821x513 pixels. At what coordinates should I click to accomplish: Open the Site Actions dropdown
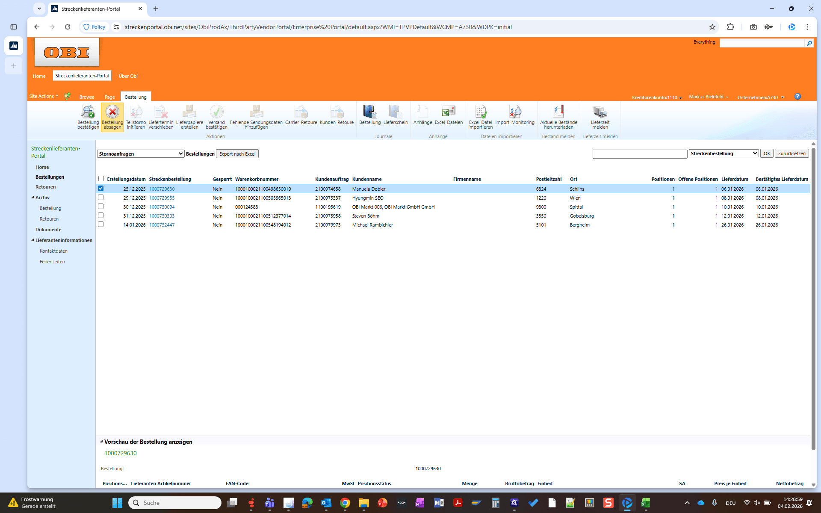(x=44, y=97)
